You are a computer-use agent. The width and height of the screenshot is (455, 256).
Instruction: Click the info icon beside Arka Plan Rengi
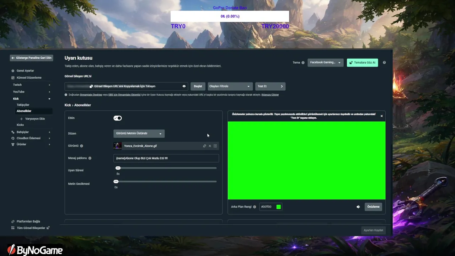254,207
